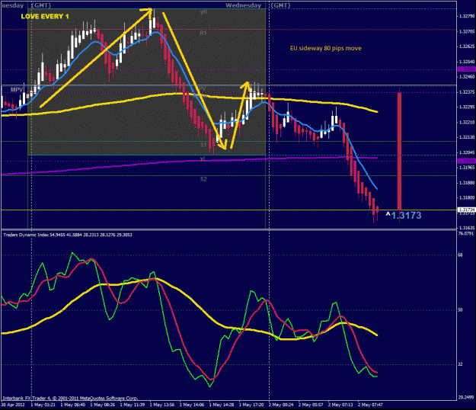Click the 1.32130 price axis value
The image size is (476, 410).
467,137
